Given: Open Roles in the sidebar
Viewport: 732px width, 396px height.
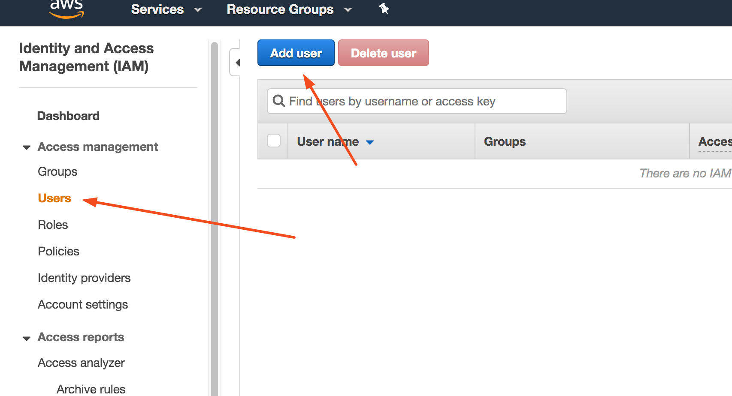Looking at the screenshot, I should tap(53, 225).
